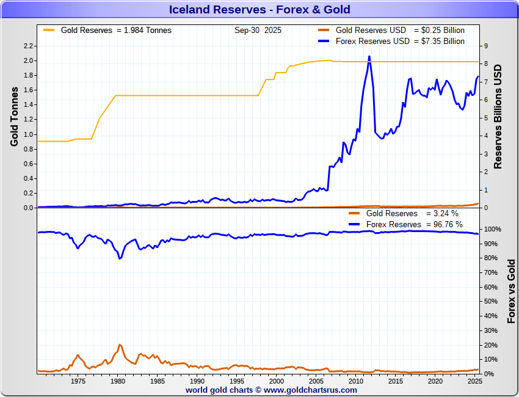Click the 100% tick on Forex vs Gold axis
The image size is (519, 397).
click(493, 229)
